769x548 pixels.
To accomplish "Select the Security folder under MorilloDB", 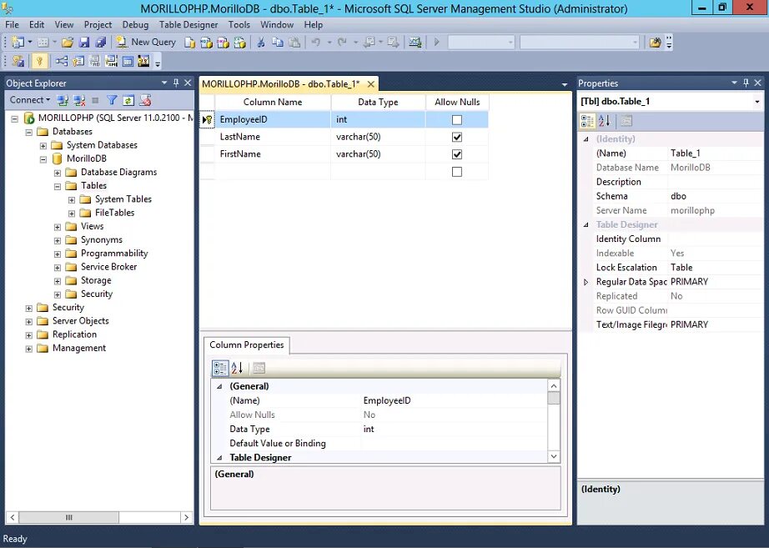I will tap(97, 294).
